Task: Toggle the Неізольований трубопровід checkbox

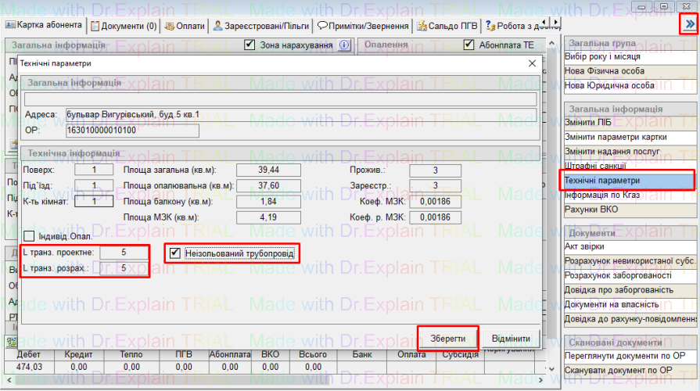Action: [x=176, y=253]
